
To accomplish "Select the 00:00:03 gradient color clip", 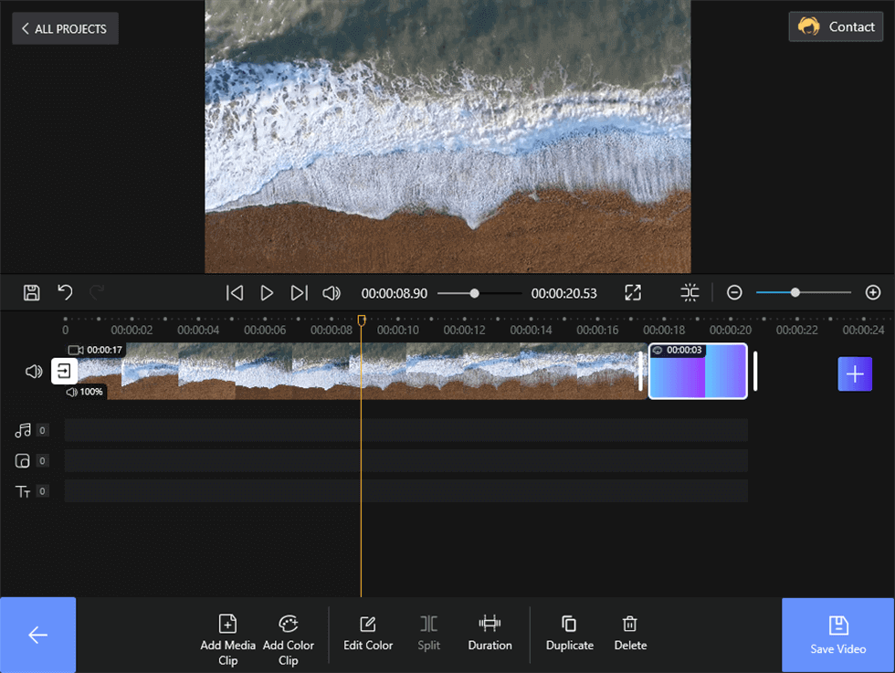I will click(x=698, y=371).
